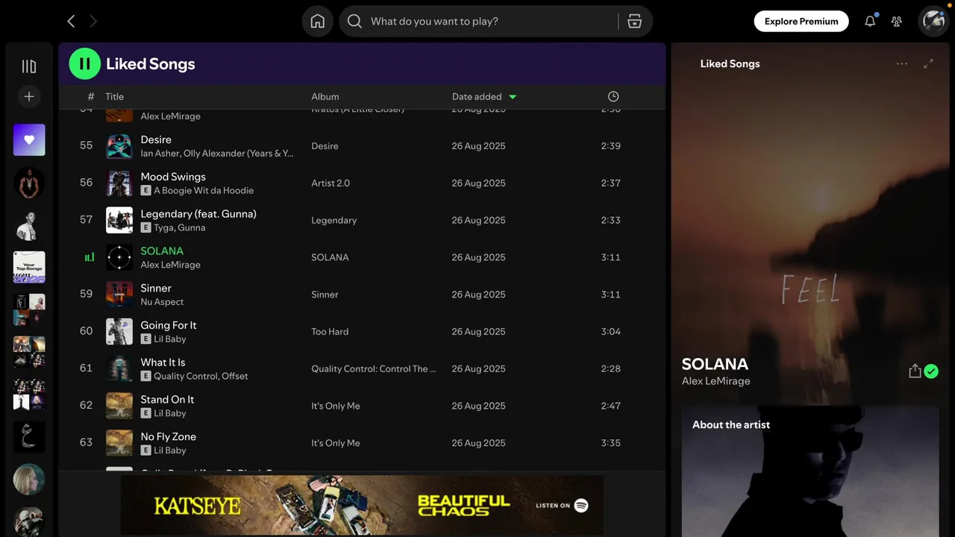Open the user profile avatar
955x537 pixels.
point(933,22)
